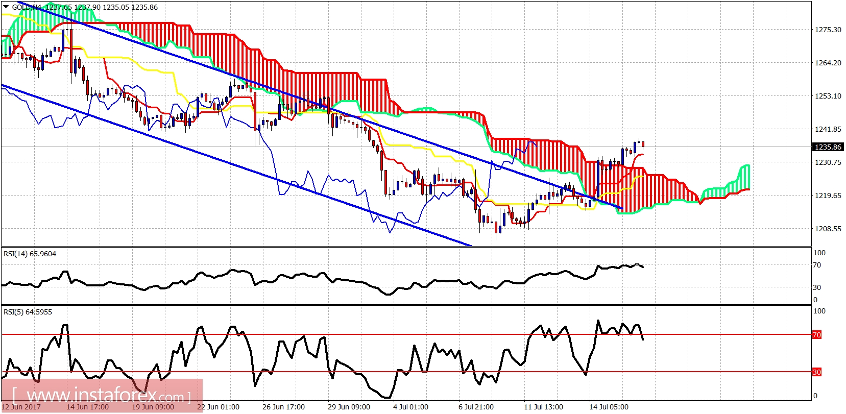Viewport: 846px width, 414px height.
Task: Click the 14 Jun 17:00 time label
Action: 87,407
